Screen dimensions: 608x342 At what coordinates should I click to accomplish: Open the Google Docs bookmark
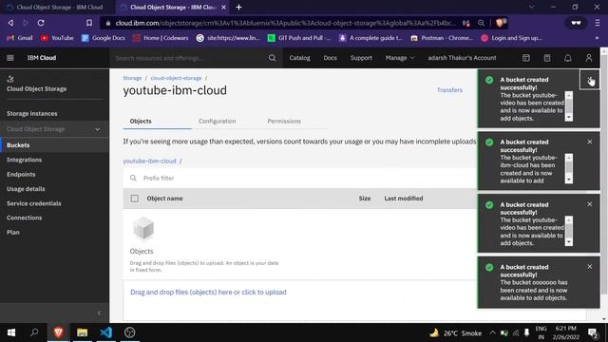104,38
